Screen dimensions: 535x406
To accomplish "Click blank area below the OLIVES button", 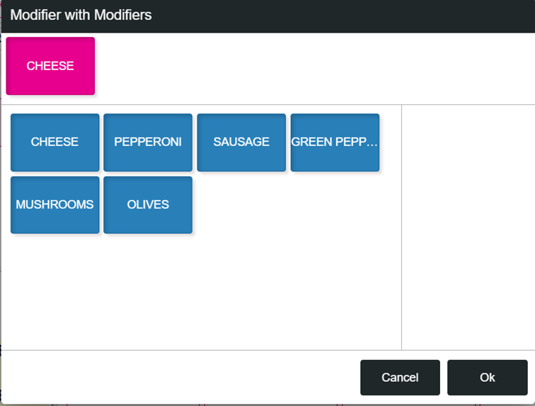I will pyautogui.click(x=148, y=291).
